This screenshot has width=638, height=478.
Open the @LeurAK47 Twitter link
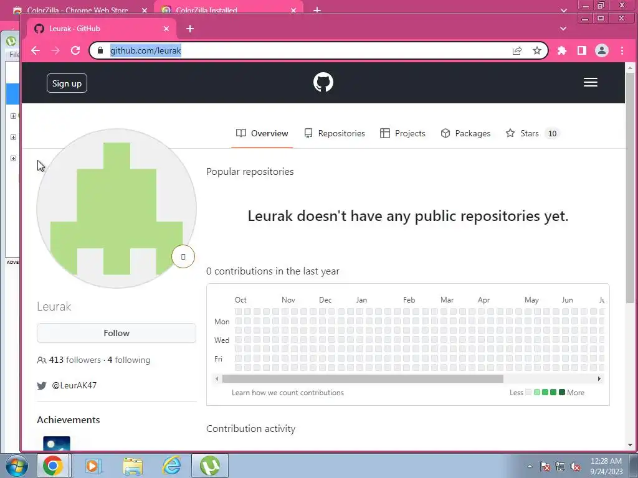point(74,385)
